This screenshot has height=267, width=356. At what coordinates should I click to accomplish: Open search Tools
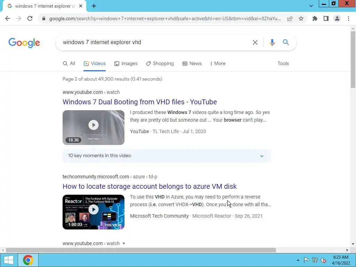[283, 64]
